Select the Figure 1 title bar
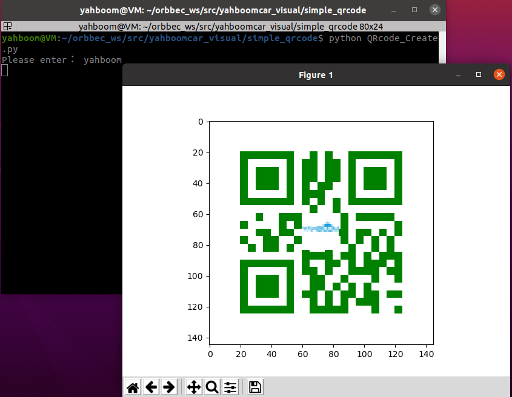The height and width of the screenshot is (397, 512). 316,75
